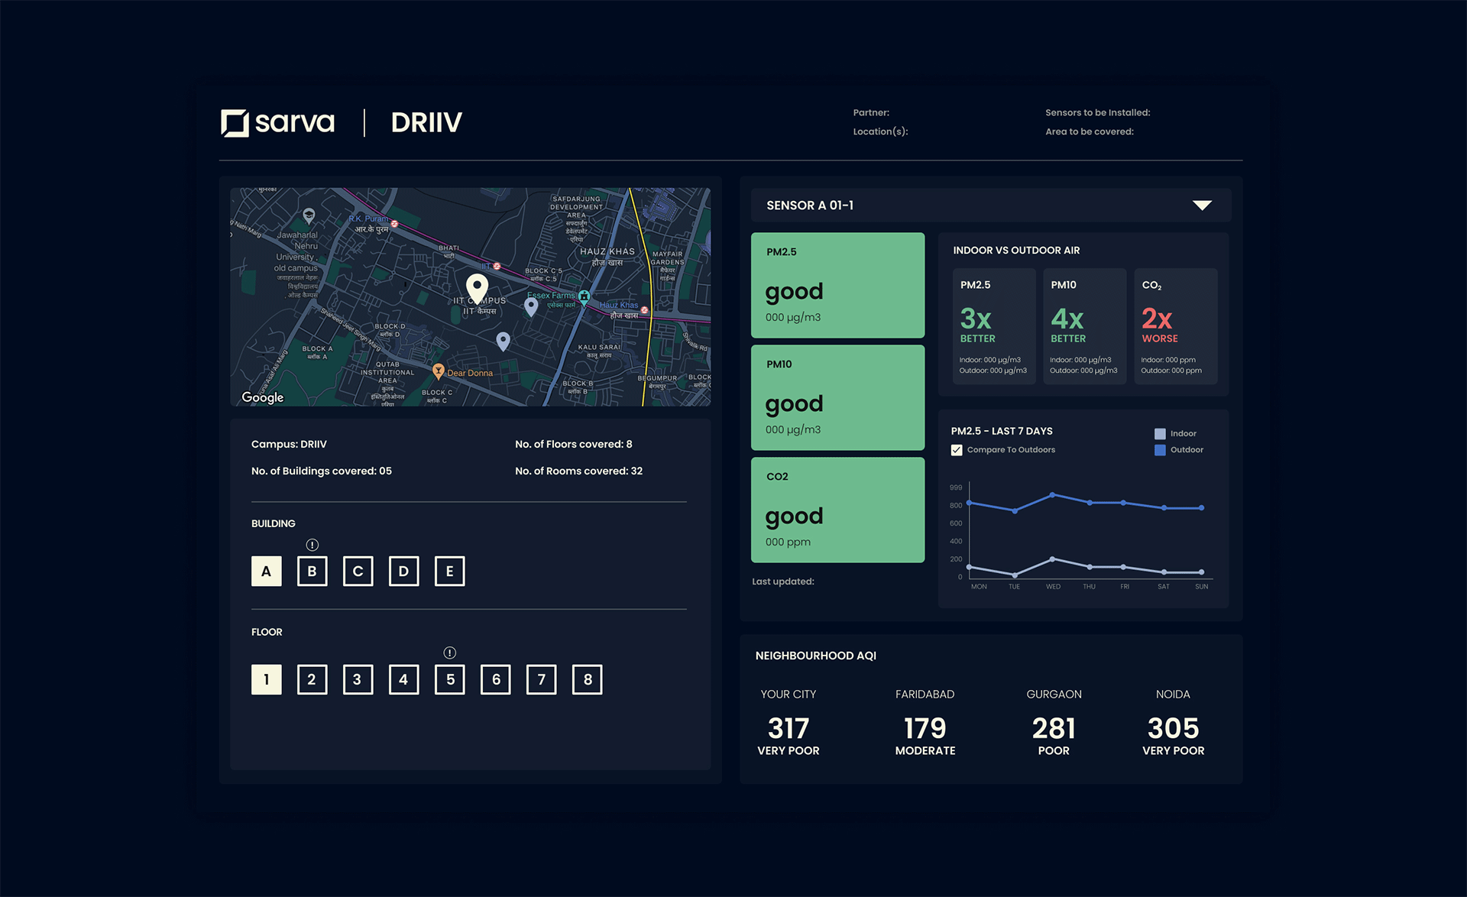
Task: Click the Outdoor legend color swatch
Action: click(x=1160, y=450)
